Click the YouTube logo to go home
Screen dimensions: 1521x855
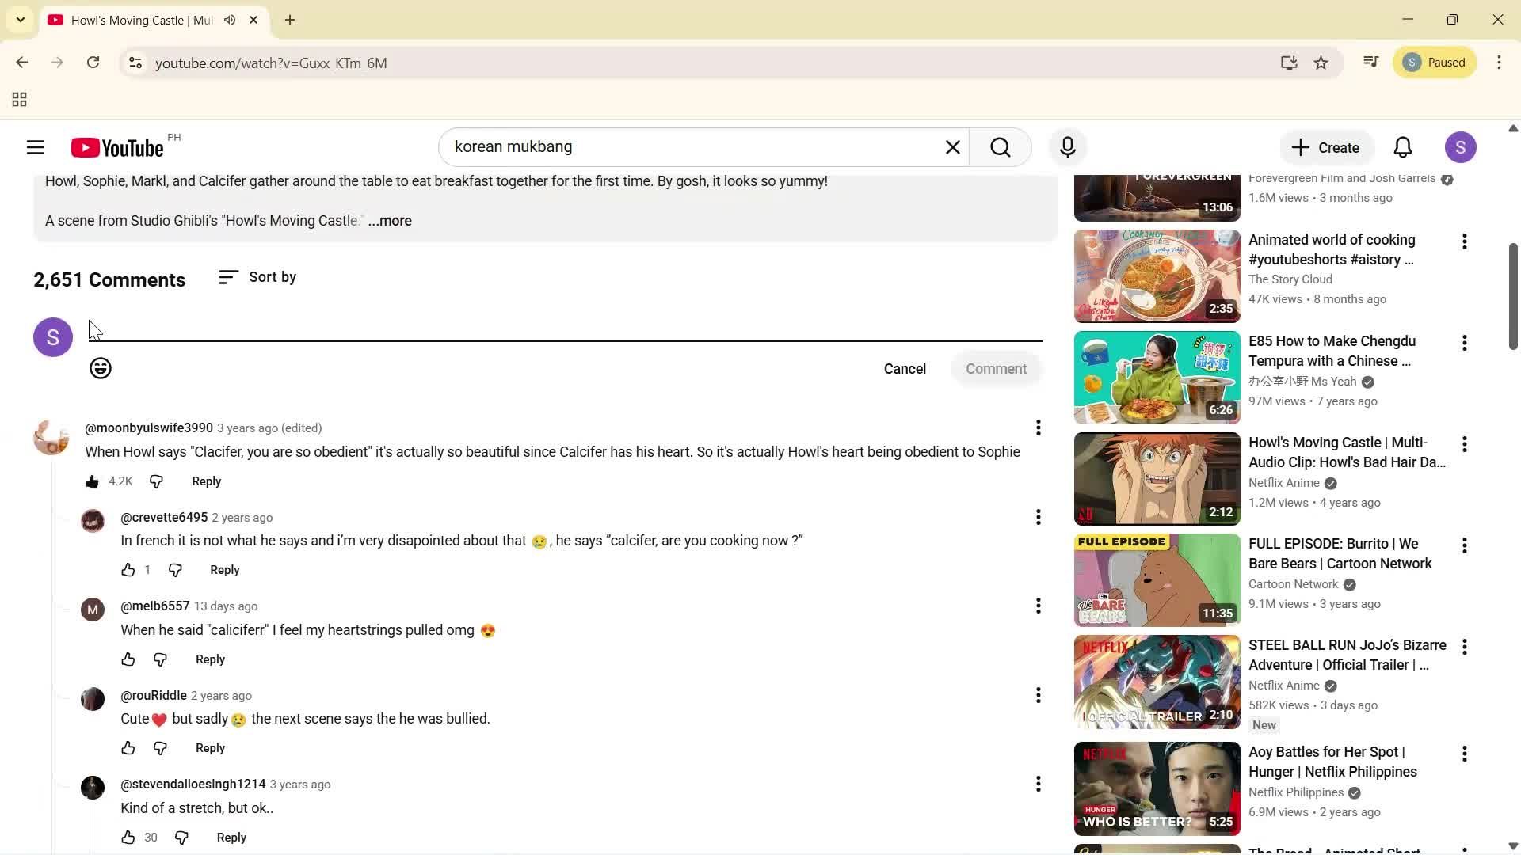point(117,147)
